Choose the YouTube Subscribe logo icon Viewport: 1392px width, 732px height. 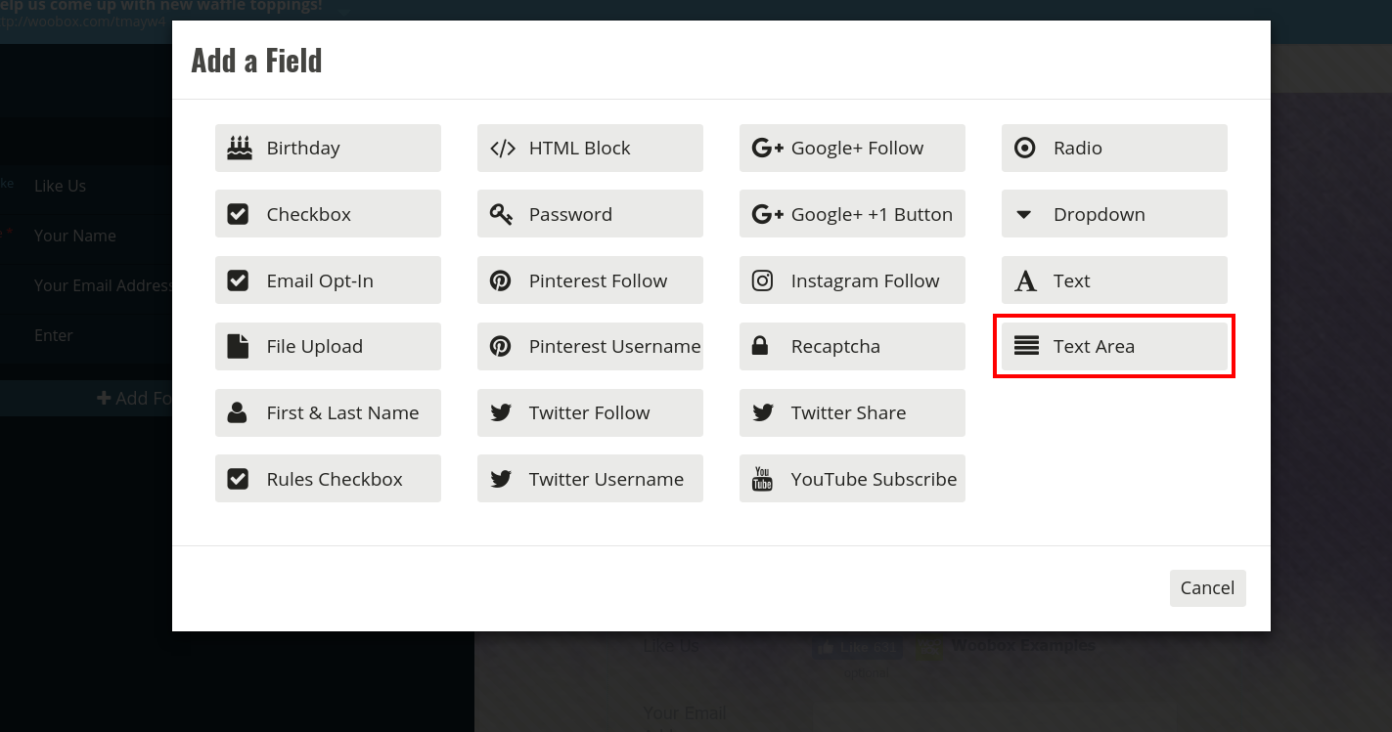pos(762,479)
